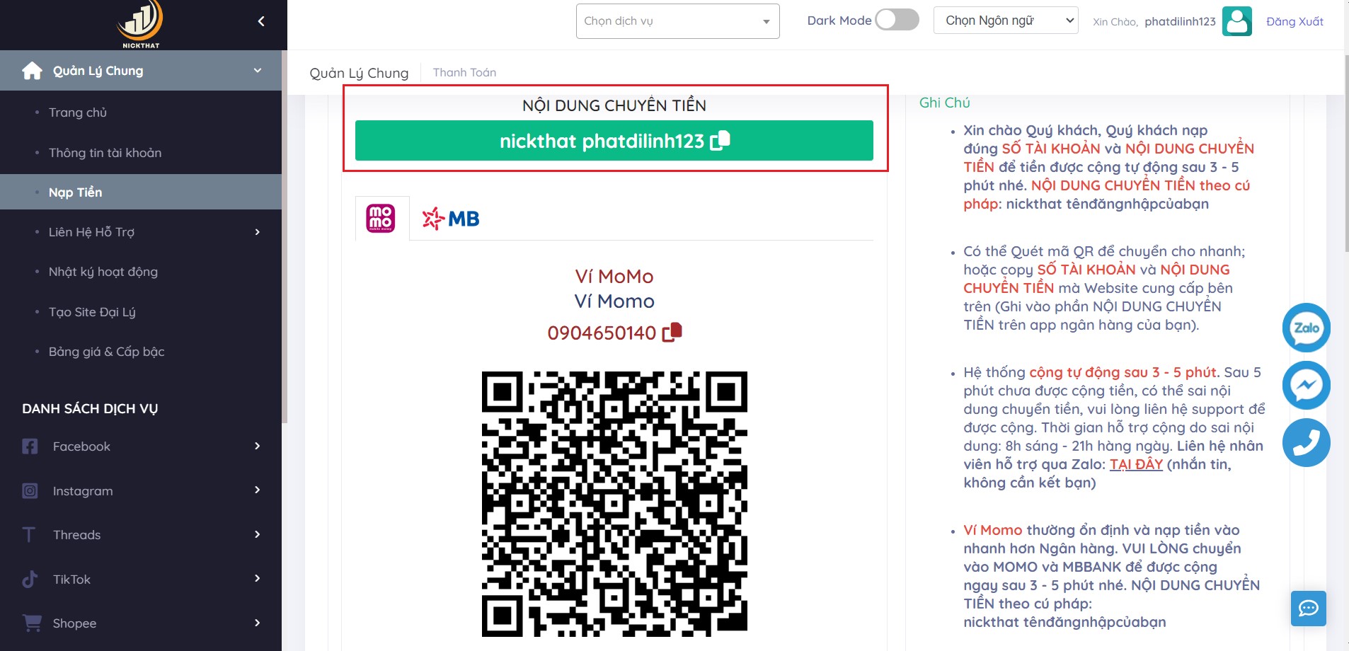Click the username phatdilinh123

tap(1180, 21)
